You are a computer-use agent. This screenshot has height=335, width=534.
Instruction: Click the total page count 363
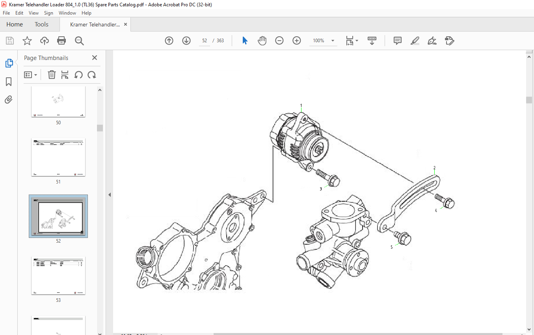click(220, 41)
